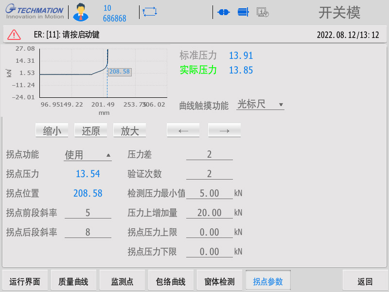Image resolution: width=389 pixels, height=292 pixels.
Task: Open the 包络曲线 tab
Action: (171, 281)
